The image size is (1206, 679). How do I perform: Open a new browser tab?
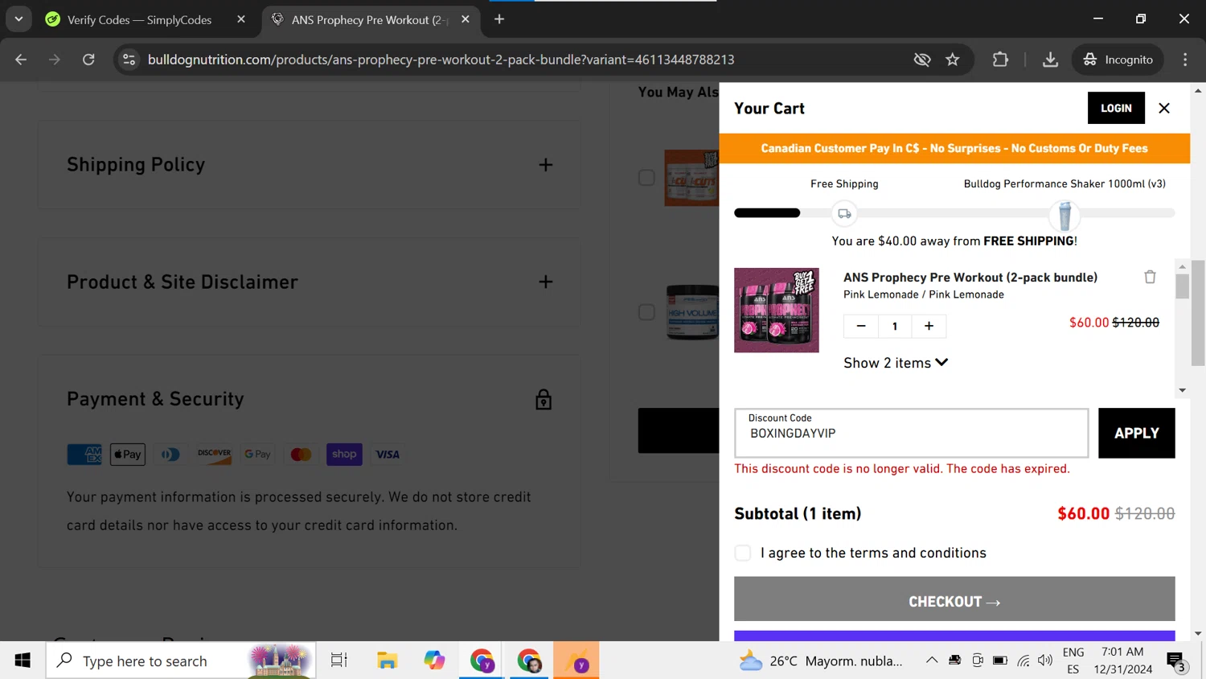pyautogui.click(x=499, y=19)
